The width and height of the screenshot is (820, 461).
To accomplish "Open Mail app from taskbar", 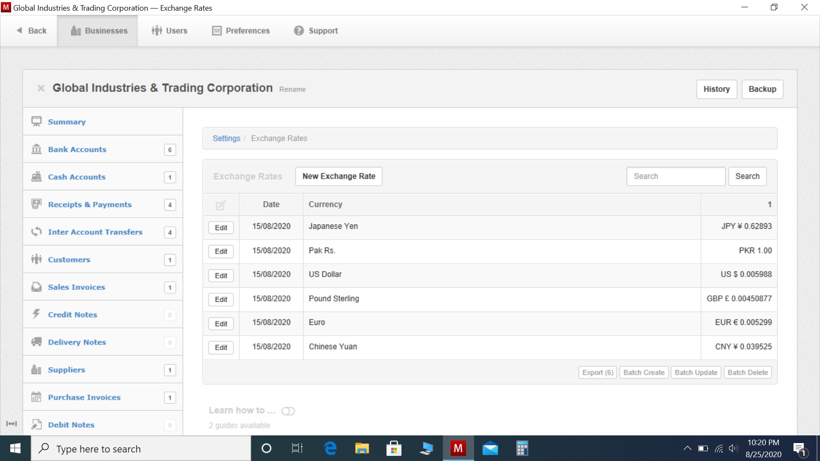I will pos(490,449).
